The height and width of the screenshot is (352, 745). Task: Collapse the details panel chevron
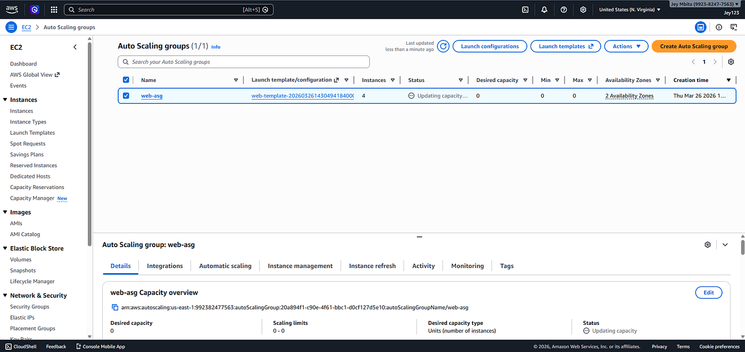point(725,244)
